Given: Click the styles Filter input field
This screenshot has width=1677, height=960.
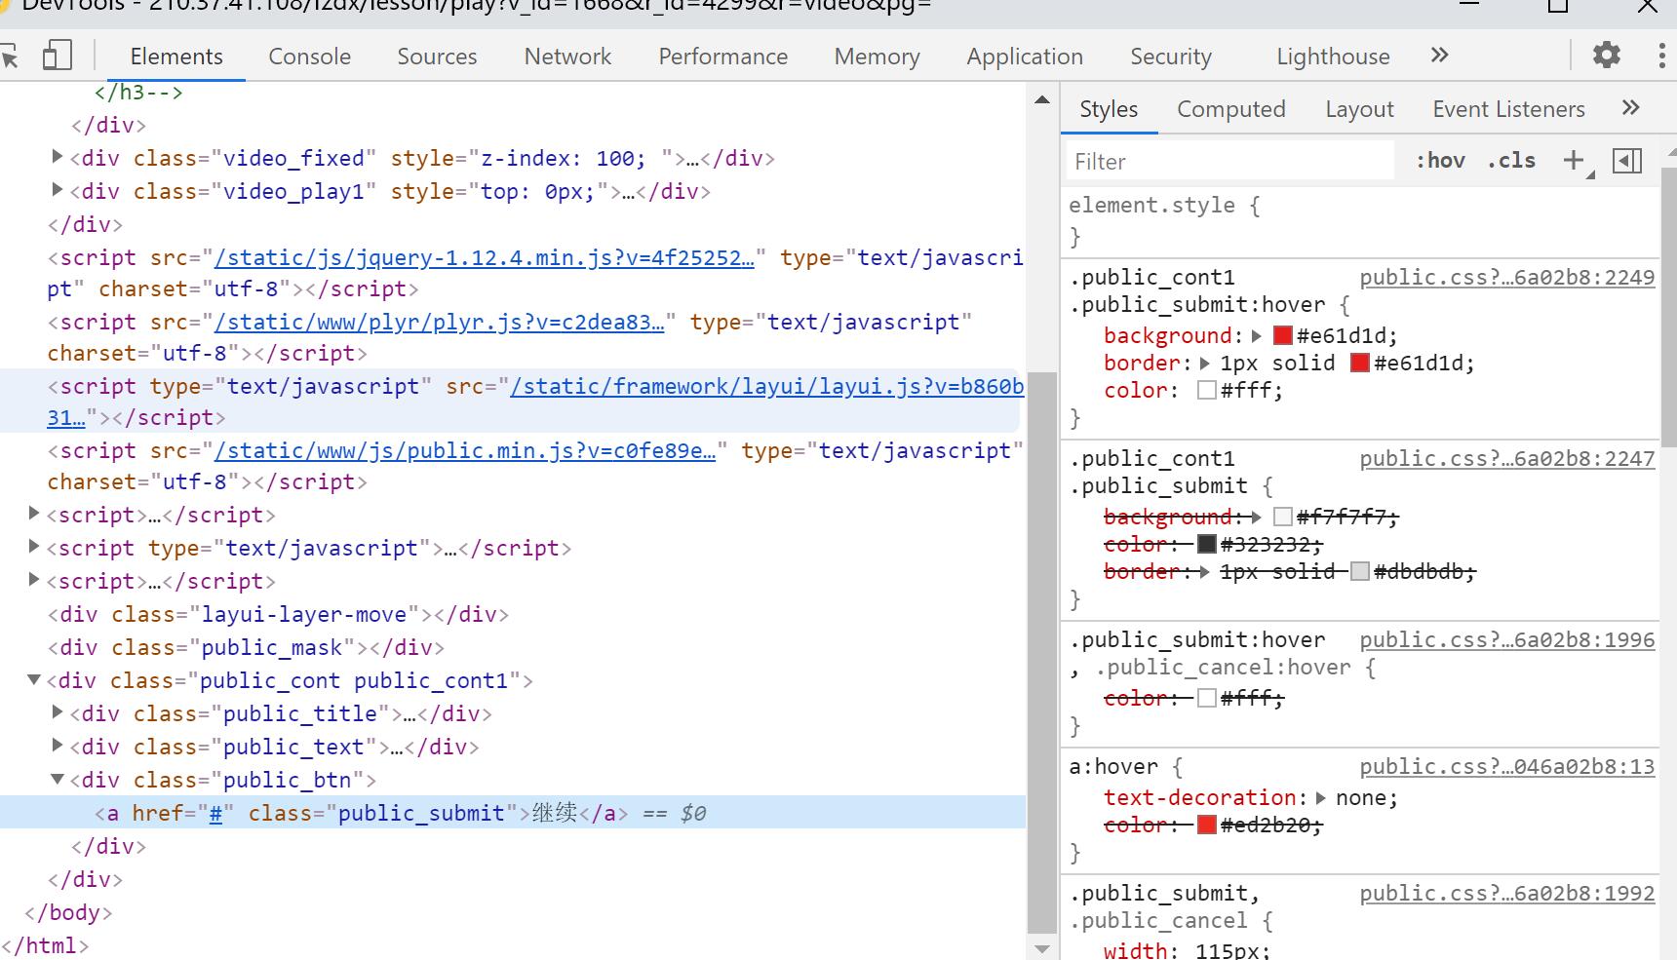Looking at the screenshot, I should point(1231,161).
